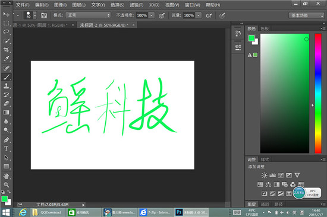
Task: Expand the status bar info arrow
Action: (x=83, y=205)
